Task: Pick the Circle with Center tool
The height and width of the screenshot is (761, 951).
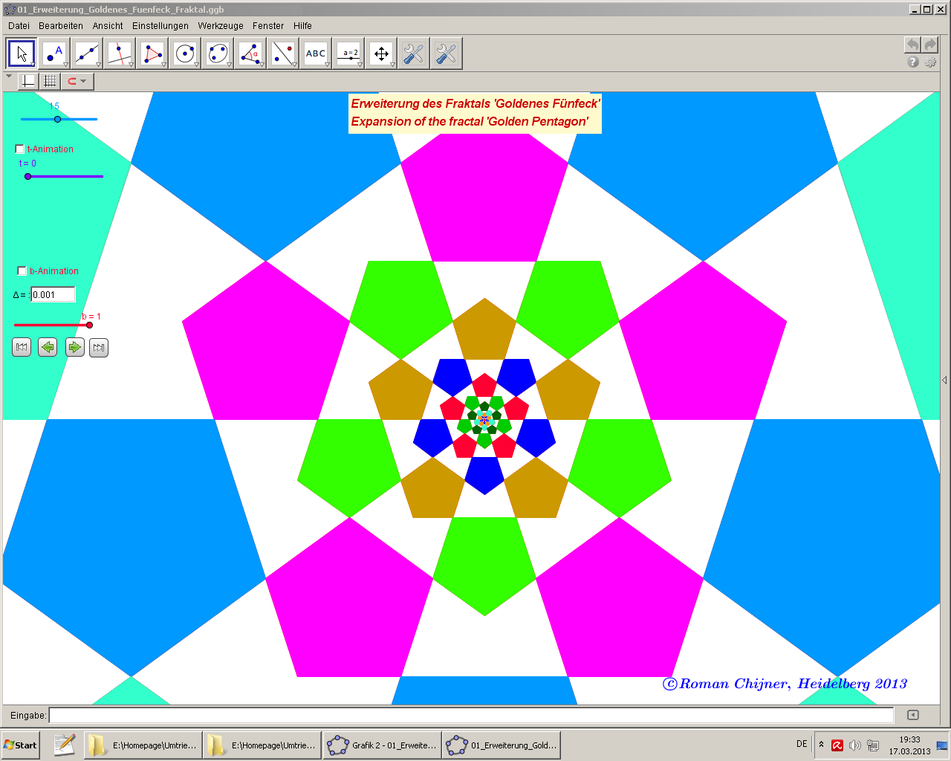Action: [185, 54]
